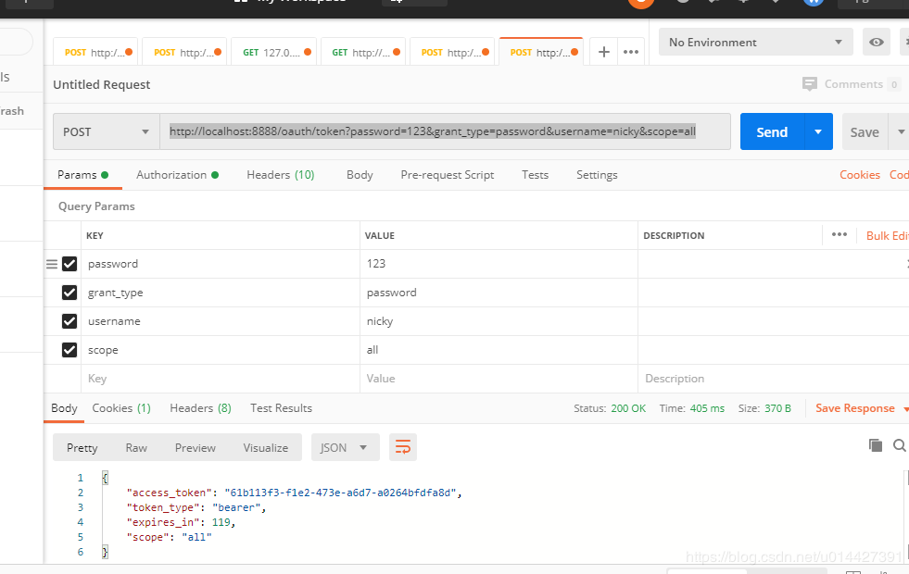The height and width of the screenshot is (574, 909).
Task: Open Comments speech bubble icon
Action: coord(809,84)
